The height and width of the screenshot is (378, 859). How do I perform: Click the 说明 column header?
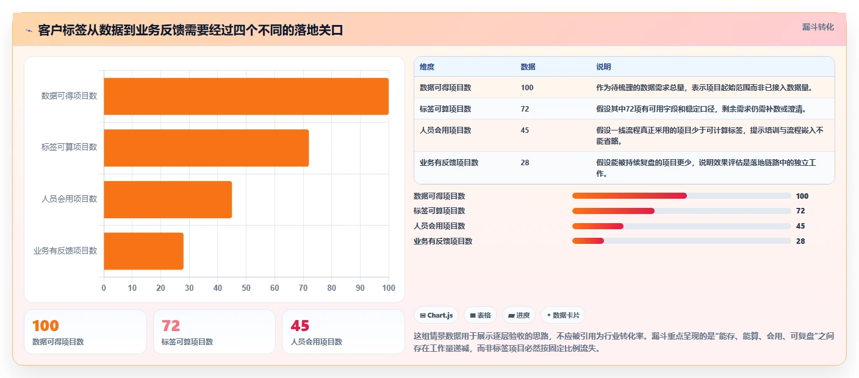tap(603, 67)
